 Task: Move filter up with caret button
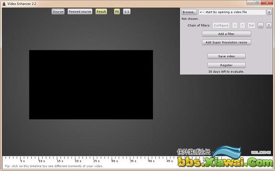point(242,26)
